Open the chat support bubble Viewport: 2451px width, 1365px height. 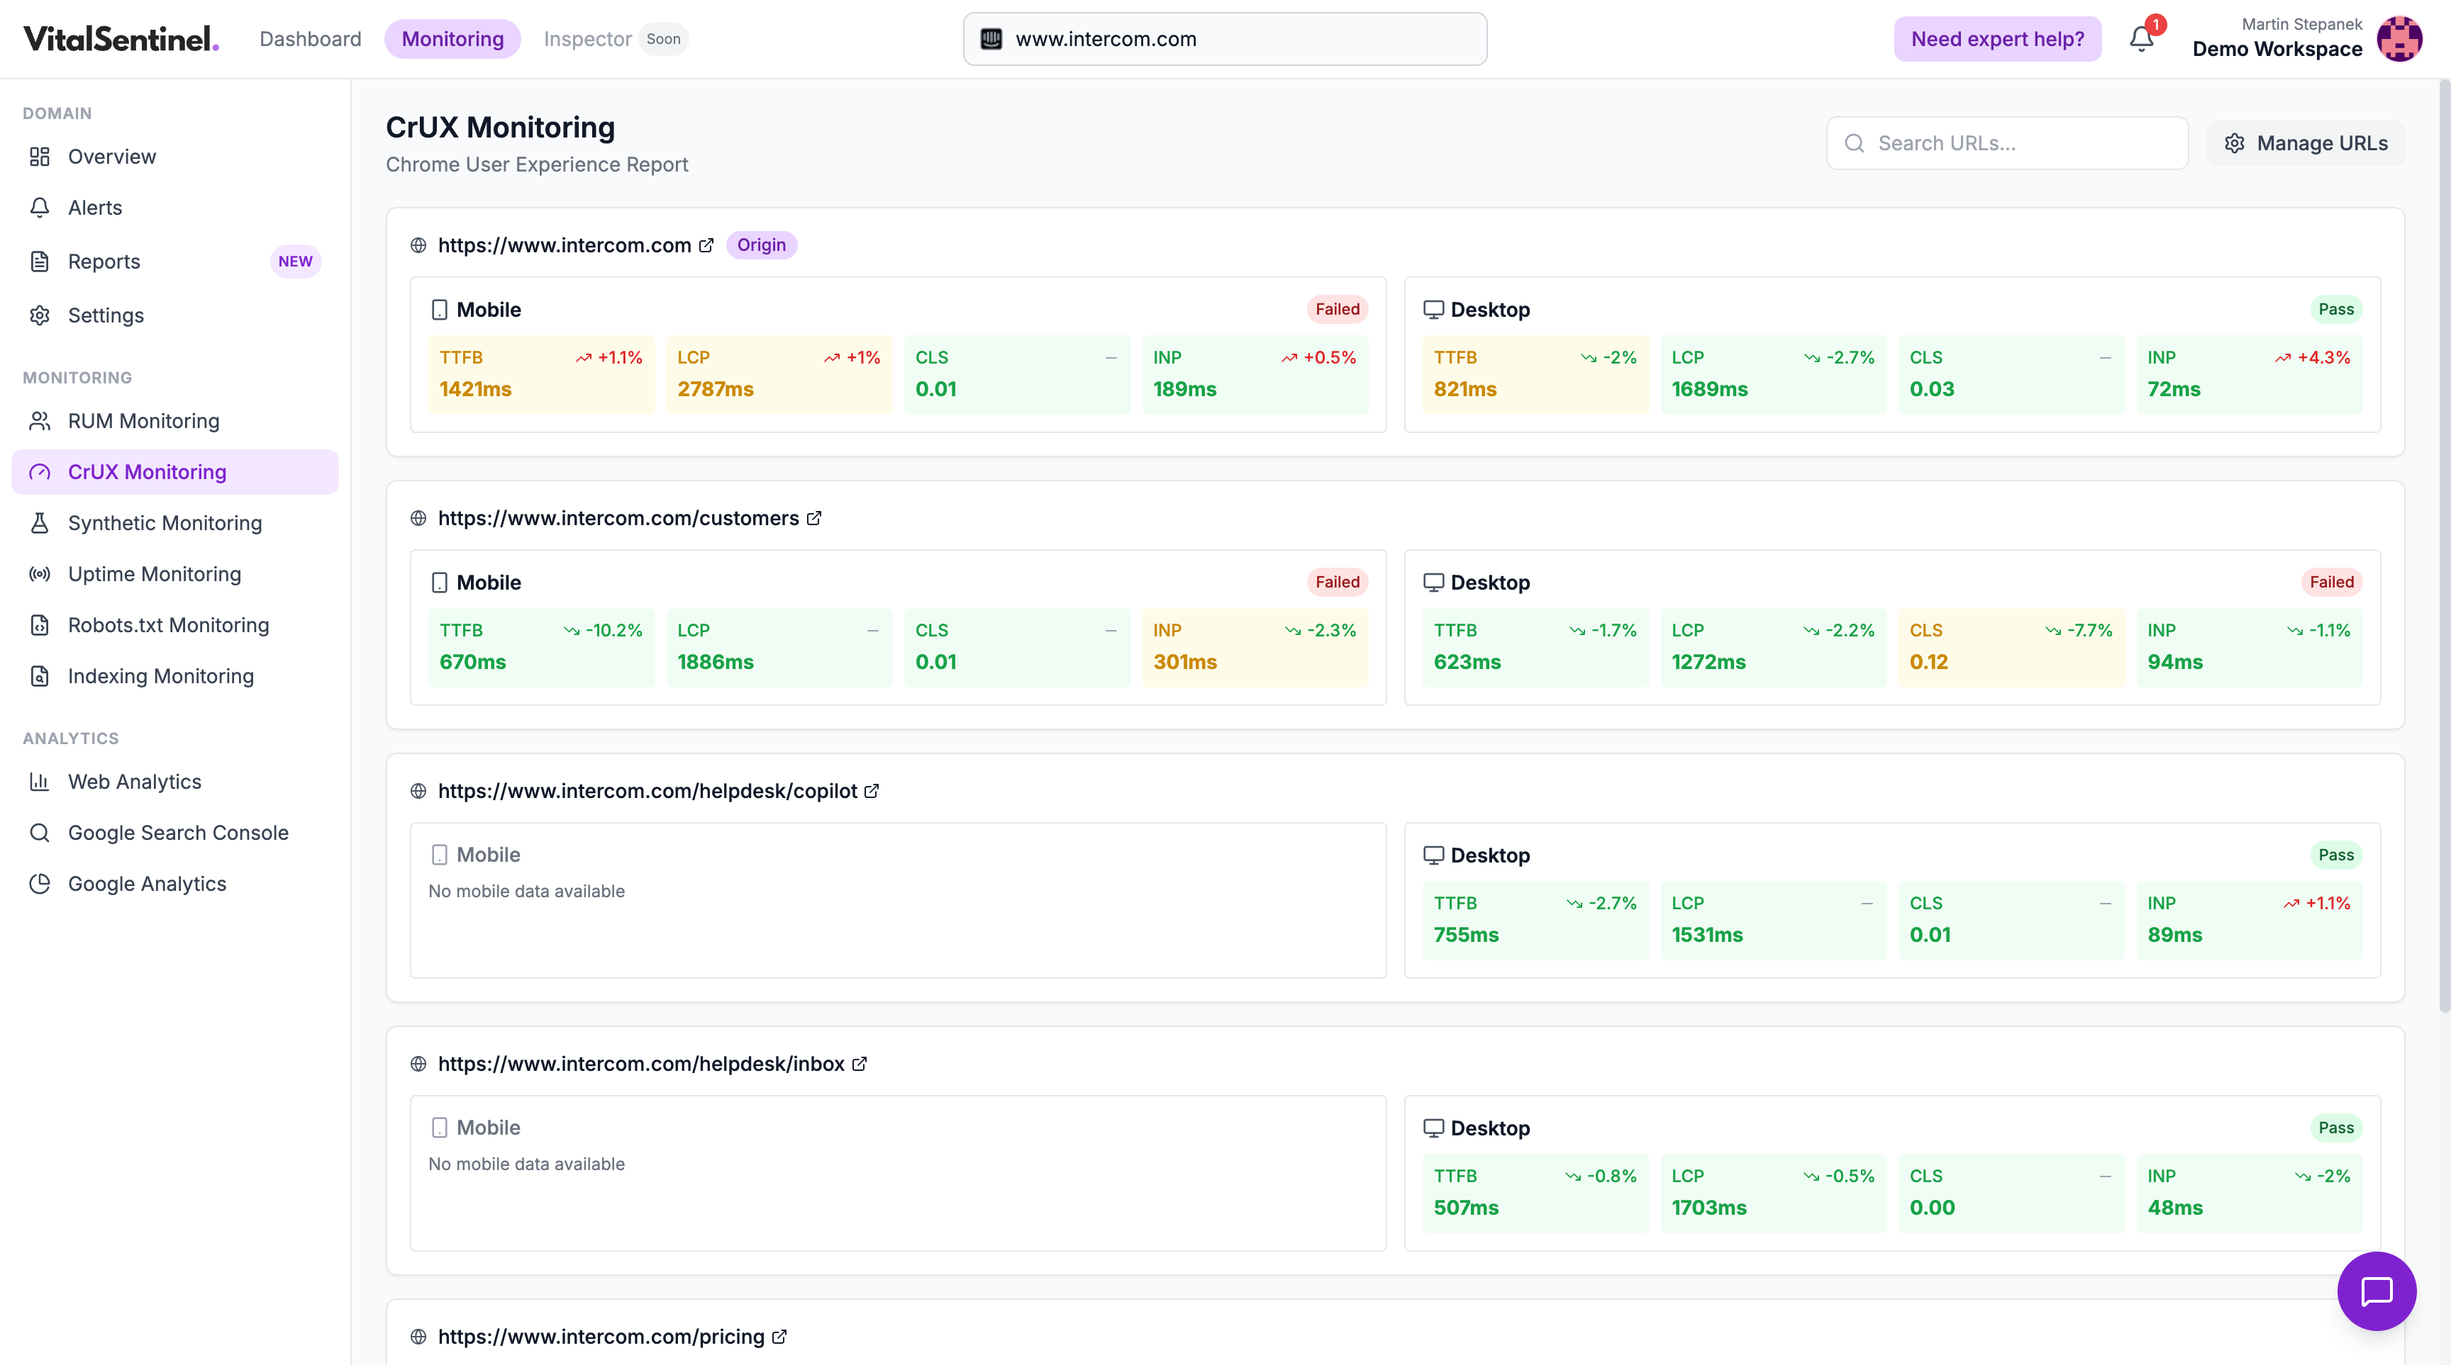(x=2377, y=1291)
